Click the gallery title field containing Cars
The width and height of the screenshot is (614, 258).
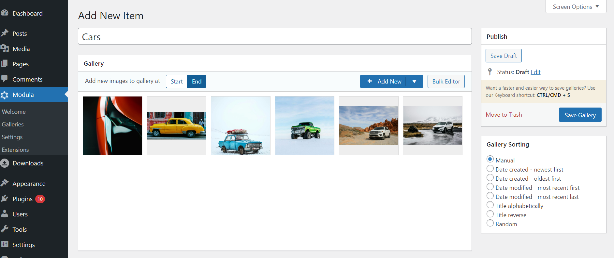click(274, 37)
